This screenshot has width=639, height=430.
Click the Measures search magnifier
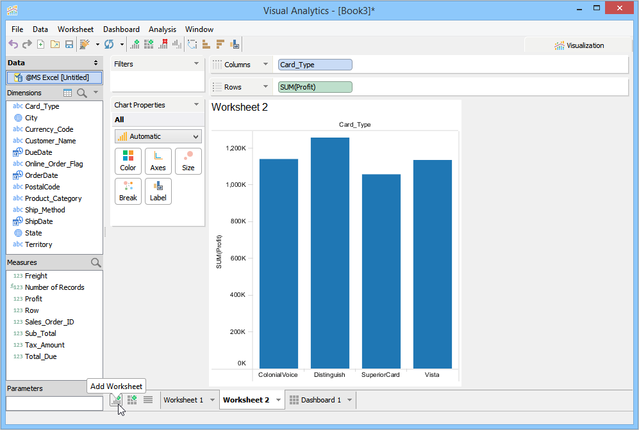(x=95, y=262)
